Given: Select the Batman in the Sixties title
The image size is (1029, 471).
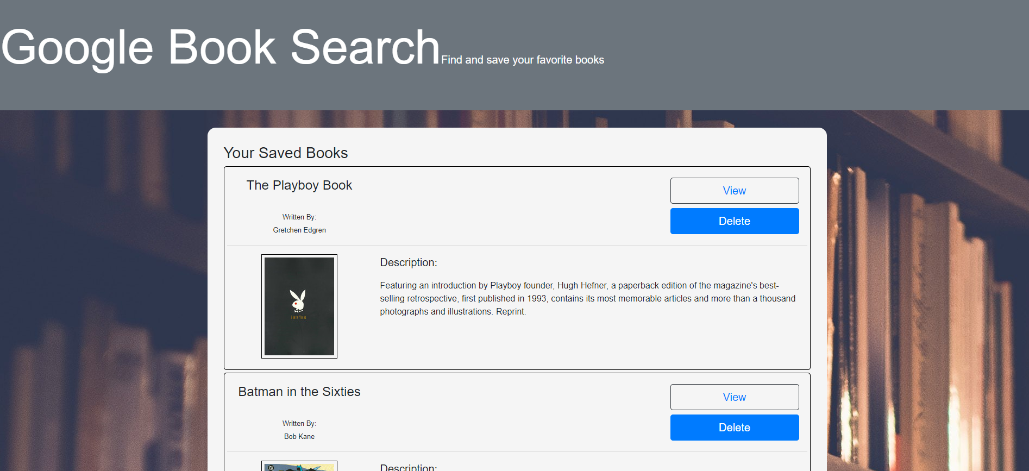Looking at the screenshot, I should coord(299,392).
